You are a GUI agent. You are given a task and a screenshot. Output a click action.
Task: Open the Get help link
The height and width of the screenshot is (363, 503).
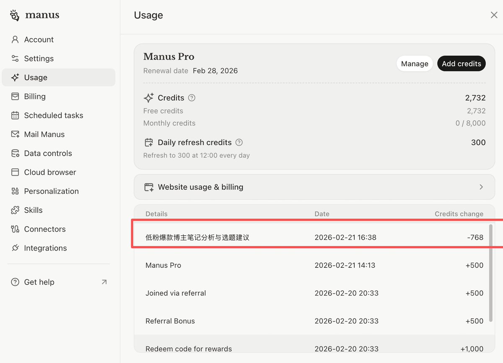(x=59, y=282)
